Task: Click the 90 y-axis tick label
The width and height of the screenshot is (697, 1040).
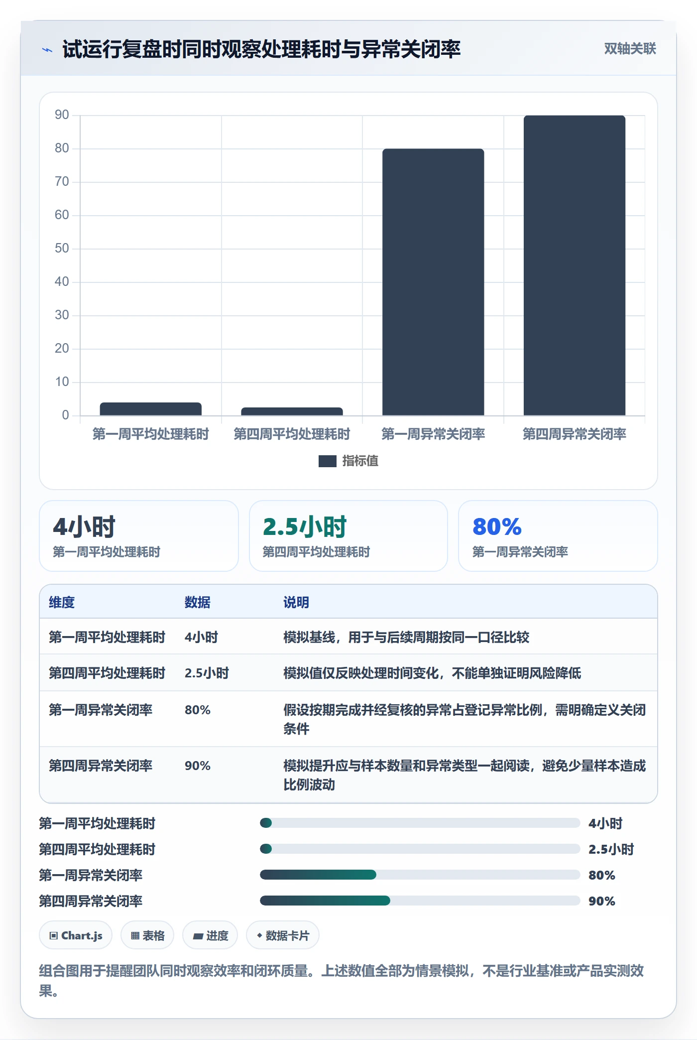Action: click(x=62, y=115)
